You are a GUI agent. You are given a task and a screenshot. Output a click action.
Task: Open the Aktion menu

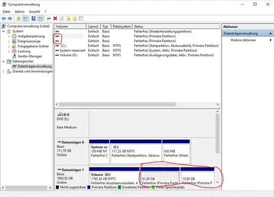pyautogui.click(x=20, y=12)
